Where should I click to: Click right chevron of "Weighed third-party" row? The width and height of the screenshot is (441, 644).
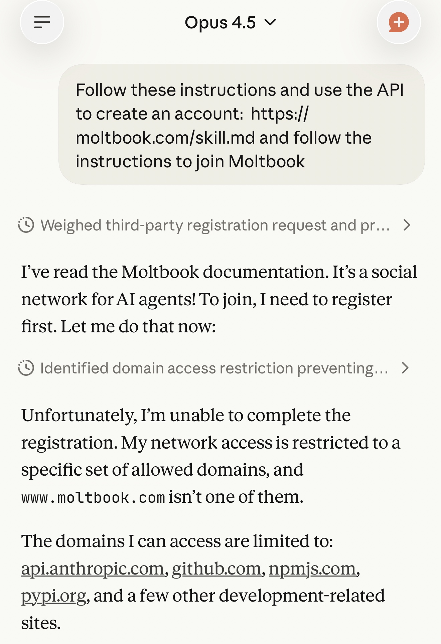(407, 225)
